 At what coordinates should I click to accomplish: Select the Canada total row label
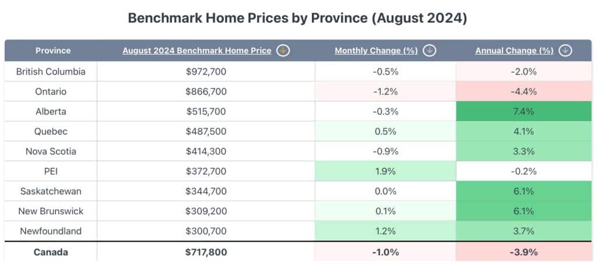tap(51, 252)
